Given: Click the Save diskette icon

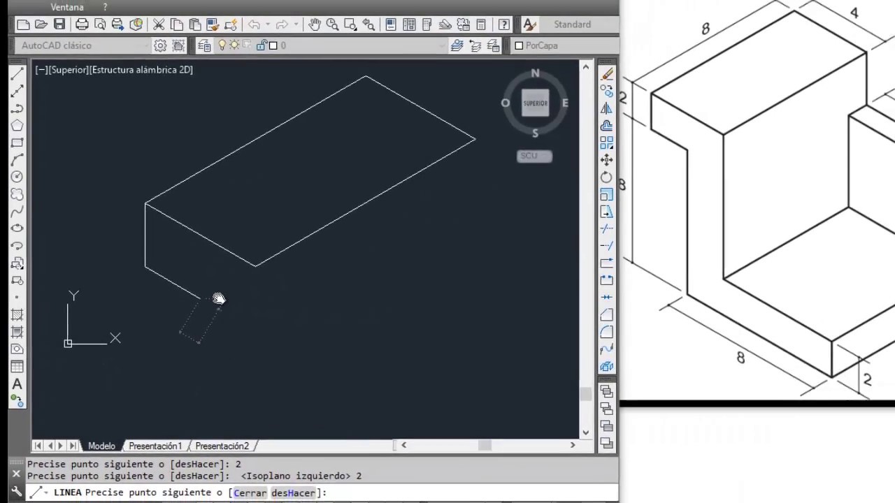Looking at the screenshot, I should [x=59, y=24].
